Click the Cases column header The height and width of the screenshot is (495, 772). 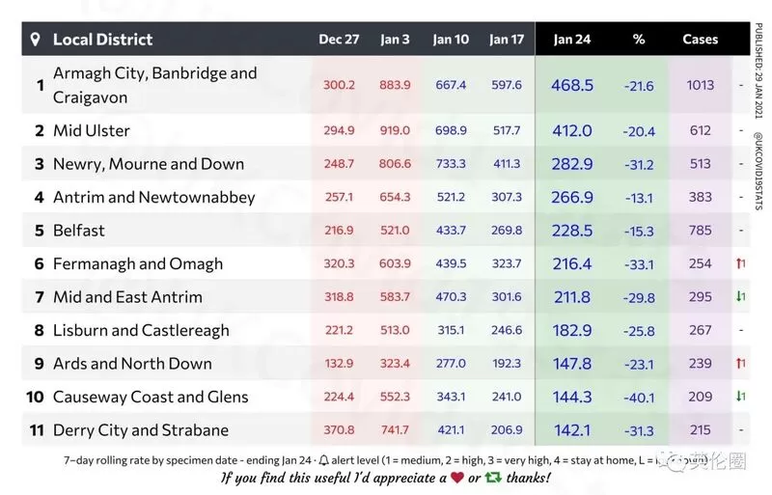(701, 40)
